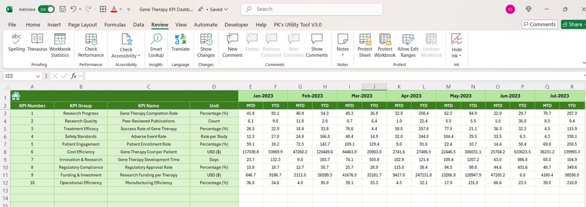
Task: Click the restore window button
Action: coord(565,9)
